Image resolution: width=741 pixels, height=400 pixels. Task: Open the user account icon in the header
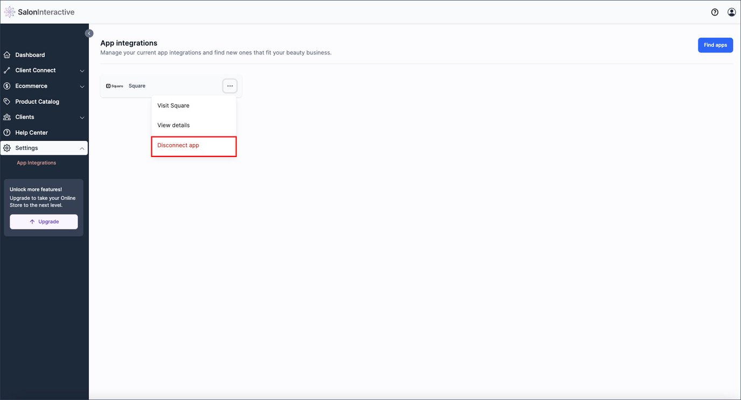click(731, 12)
